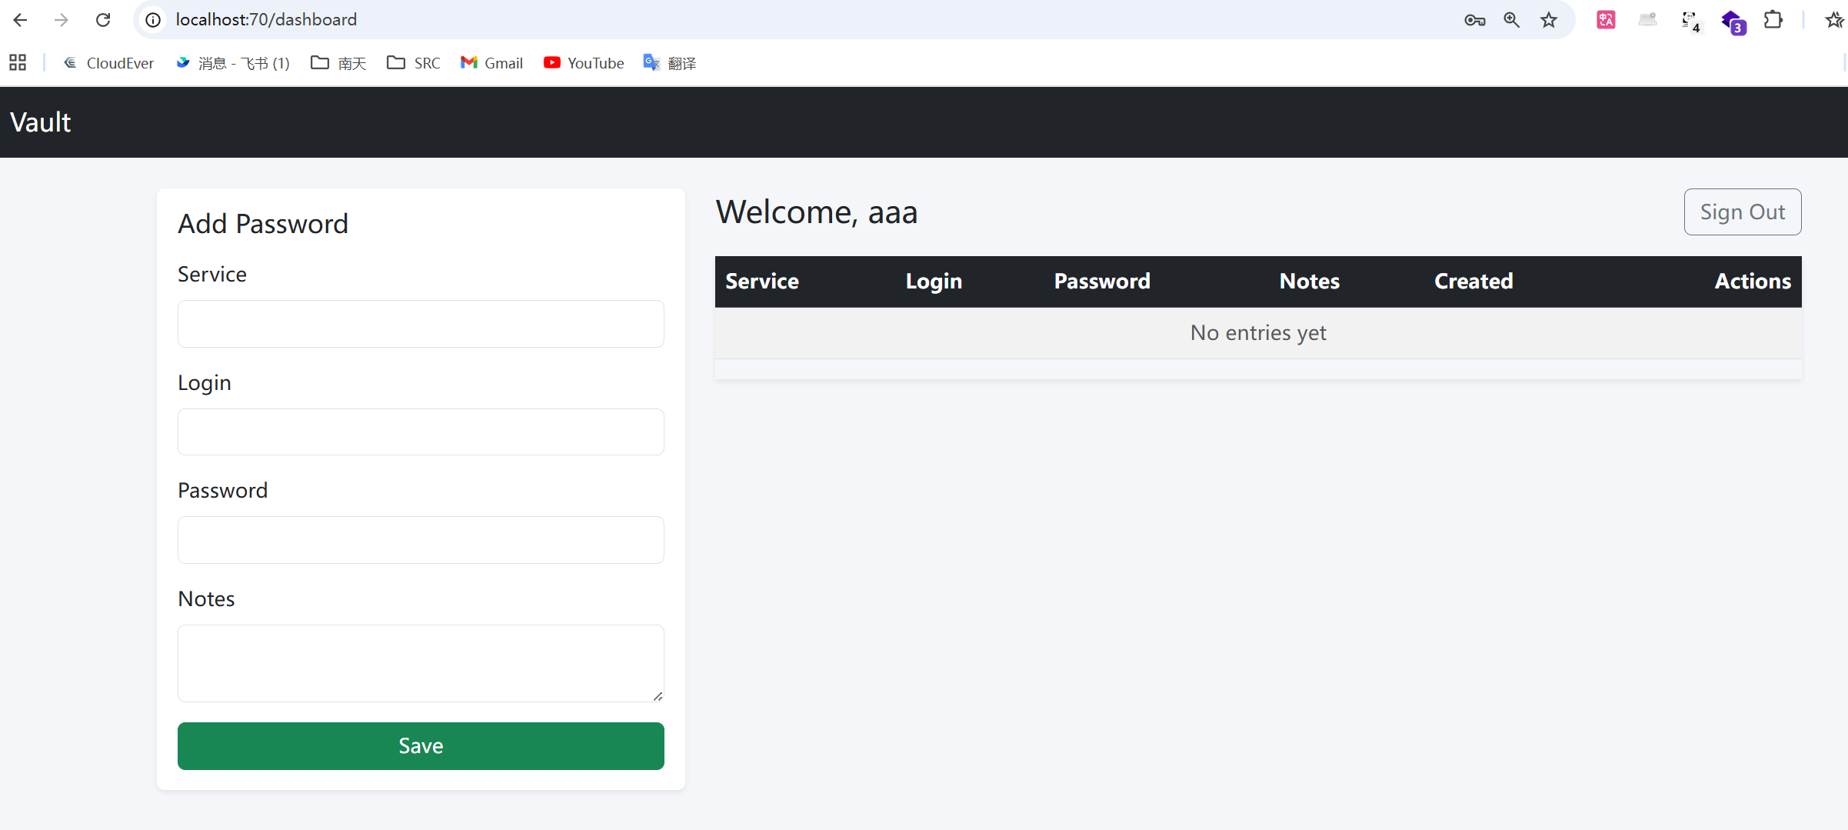Click inside the Notes textarea
Viewport: 1848px width, 830px height.
point(421,663)
